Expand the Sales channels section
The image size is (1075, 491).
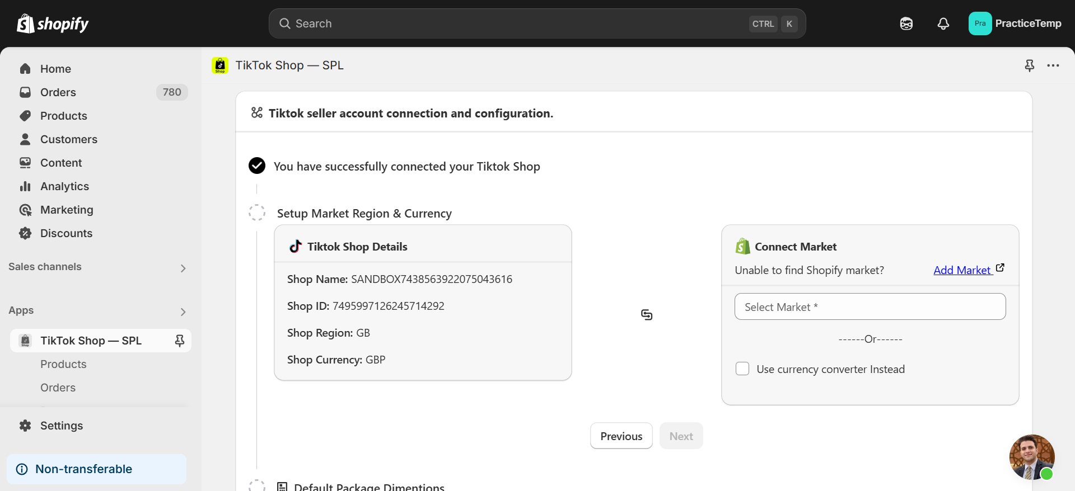183,268
